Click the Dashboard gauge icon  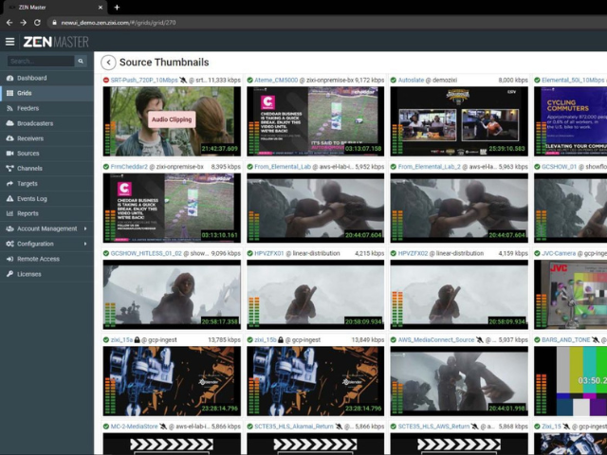10,78
